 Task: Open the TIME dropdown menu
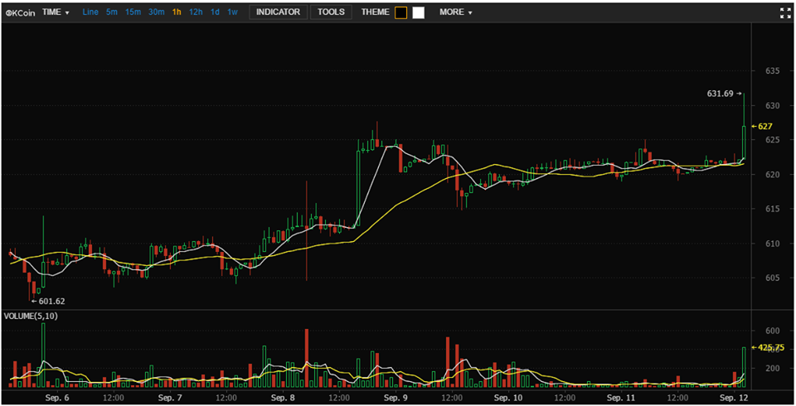[x=56, y=12]
